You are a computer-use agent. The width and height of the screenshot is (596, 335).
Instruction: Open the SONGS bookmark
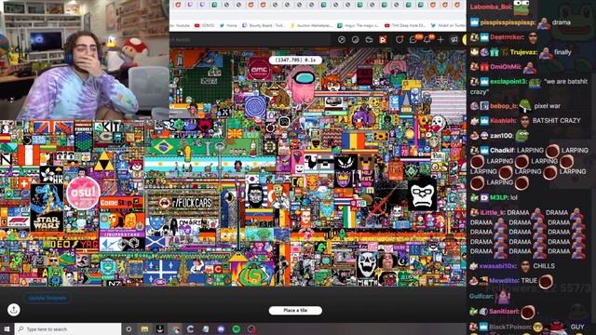coord(204,25)
